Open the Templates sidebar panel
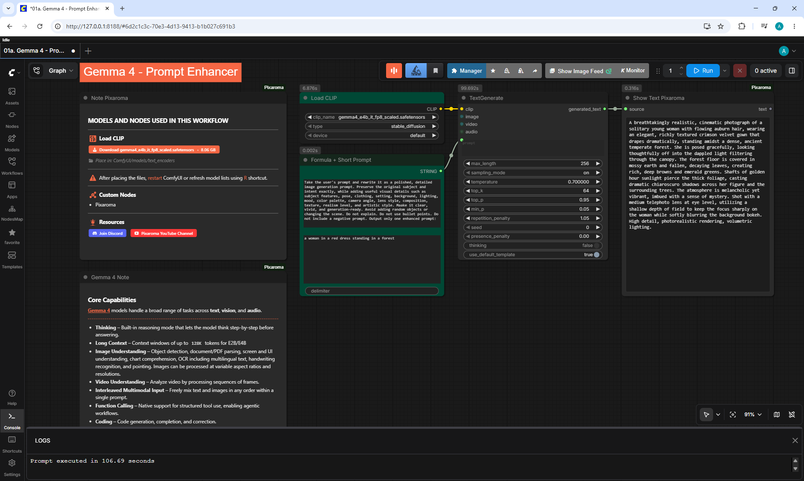Viewport: 804px width, 481px height. 12,260
